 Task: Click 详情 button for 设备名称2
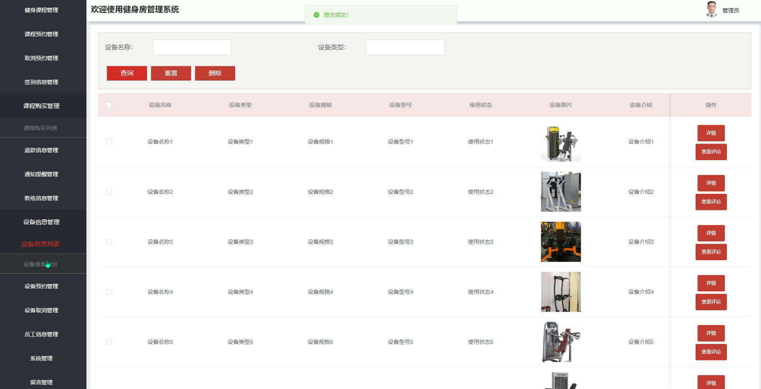point(711,183)
